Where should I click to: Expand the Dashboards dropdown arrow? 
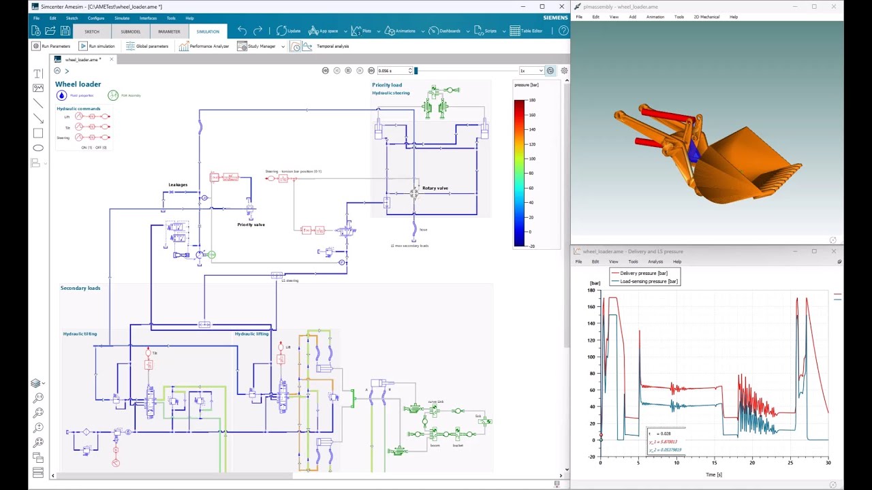pos(467,31)
